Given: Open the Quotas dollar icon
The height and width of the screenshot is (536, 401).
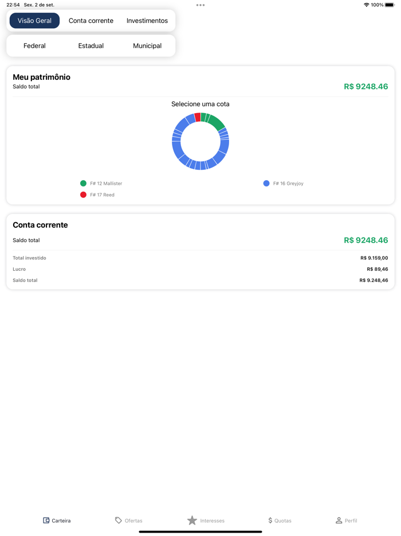Looking at the screenshot, I should 270,521.
